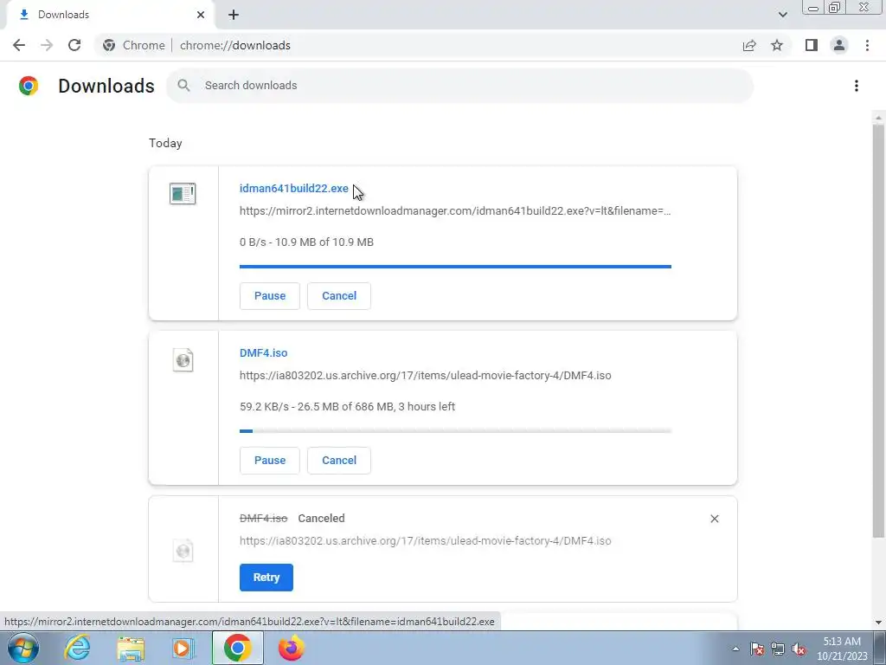Click the mirror2.internetdownloadmanager.com source URL
This screenshot has width=886, height=665.
point(455,211)
